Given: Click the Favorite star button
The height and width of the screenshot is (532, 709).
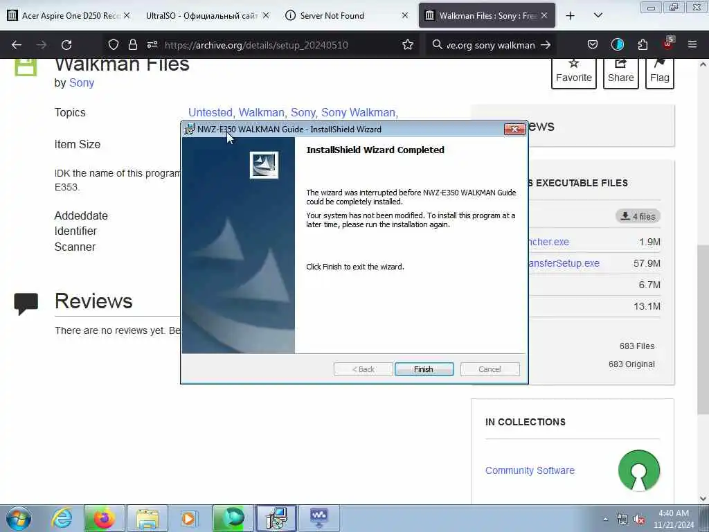Looking at the screenshot, I should click(574, 72).
